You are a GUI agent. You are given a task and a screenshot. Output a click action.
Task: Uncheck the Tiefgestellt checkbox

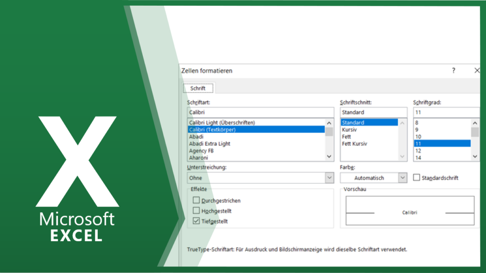(196, 221)
